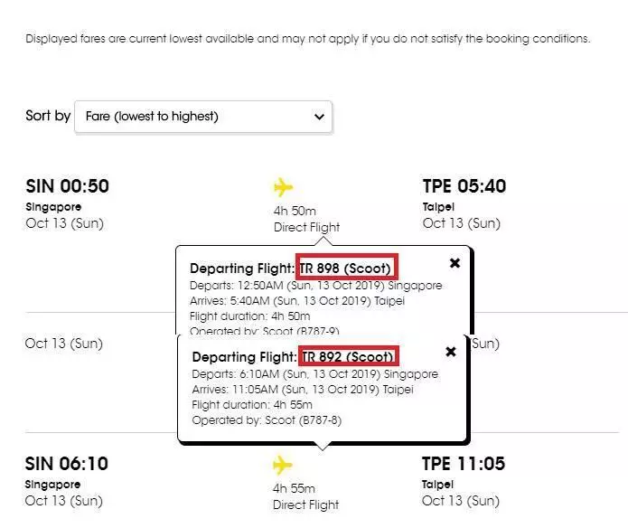The width and height of the screenshot is (628, 528).
Task: Click Departs 6:10AM Singapore line
Action: pyautogui.click(x=314, y=374)
